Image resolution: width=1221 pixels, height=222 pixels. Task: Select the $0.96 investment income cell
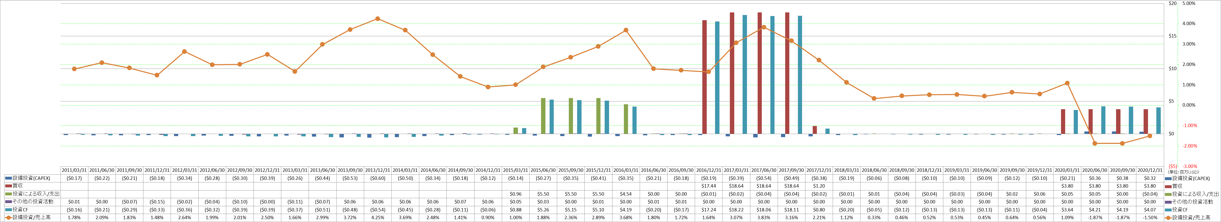(x=516, y=194)
